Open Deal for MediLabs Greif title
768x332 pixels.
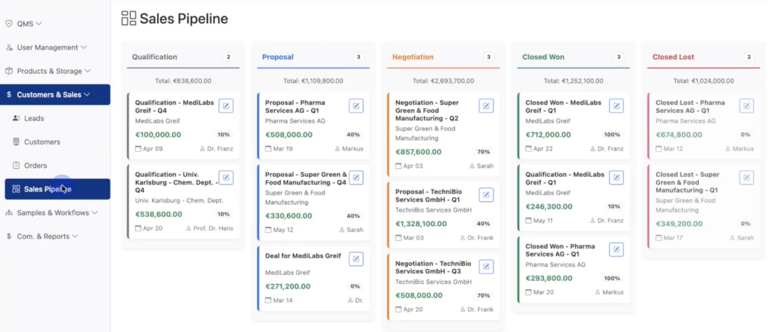[x=303, y=256]
